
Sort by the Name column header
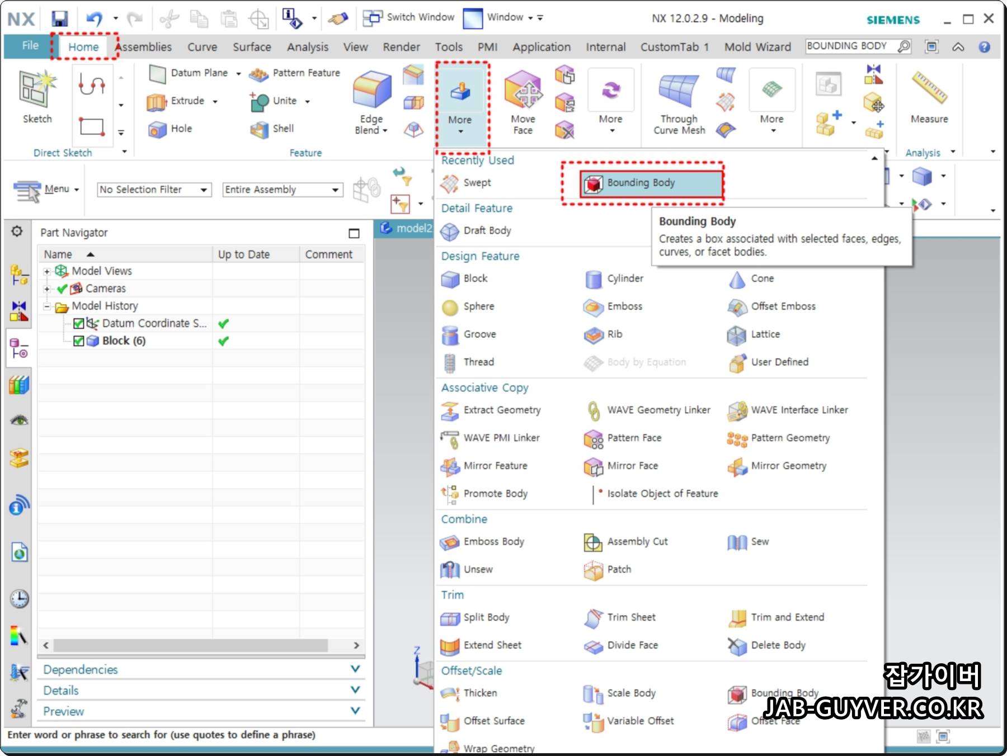click(x=125, y=254)
